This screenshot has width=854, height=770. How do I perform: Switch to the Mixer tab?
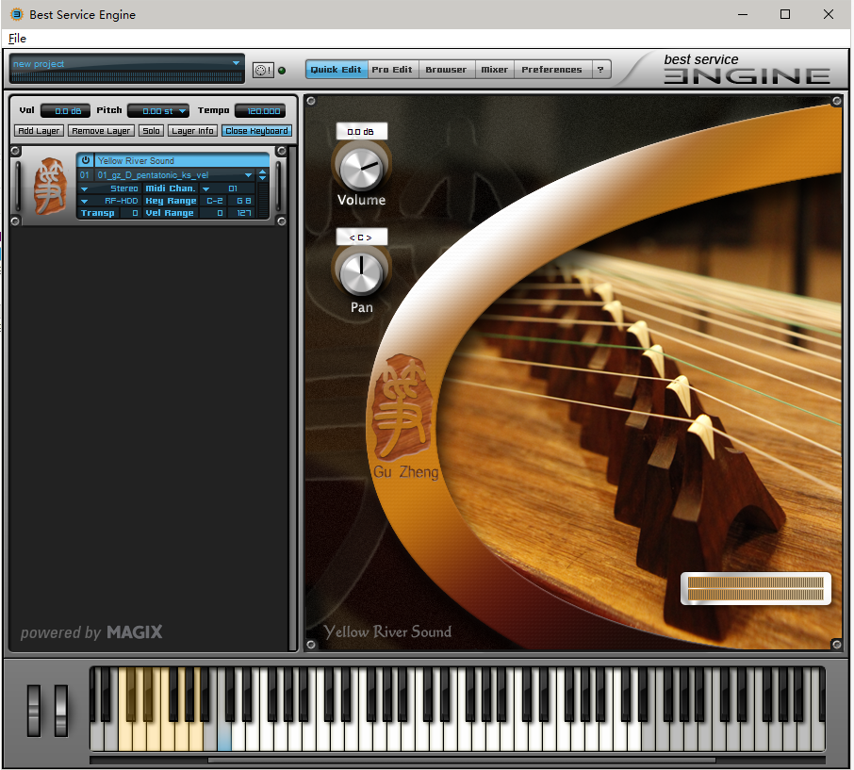(x=494, y=70)
